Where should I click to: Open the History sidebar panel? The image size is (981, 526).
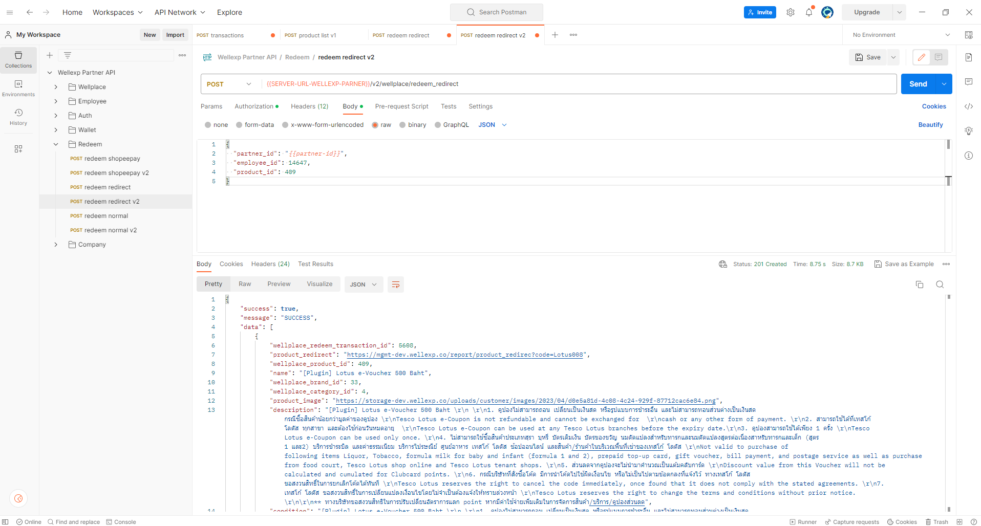[x=18, y=117]
